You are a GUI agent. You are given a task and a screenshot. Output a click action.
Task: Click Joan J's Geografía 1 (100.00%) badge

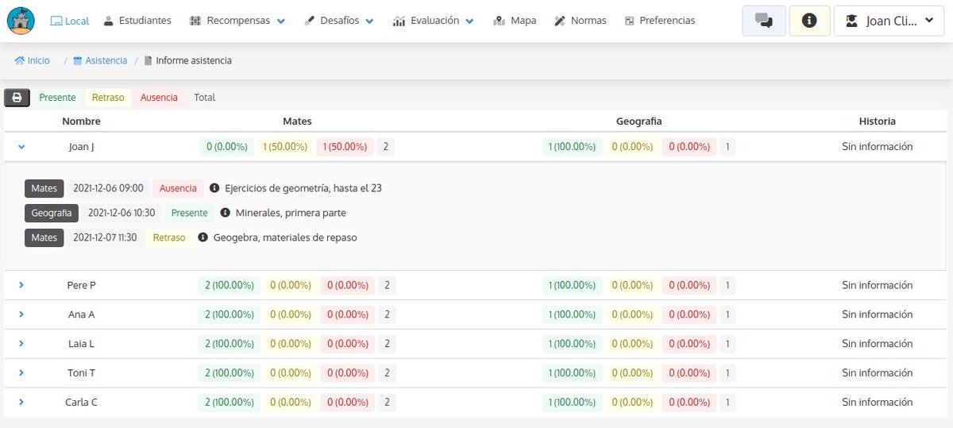tap(571, 147)
